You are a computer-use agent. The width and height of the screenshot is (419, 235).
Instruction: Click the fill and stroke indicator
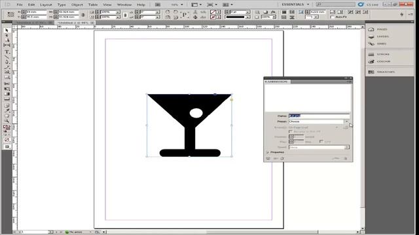(x=7, y=128)
